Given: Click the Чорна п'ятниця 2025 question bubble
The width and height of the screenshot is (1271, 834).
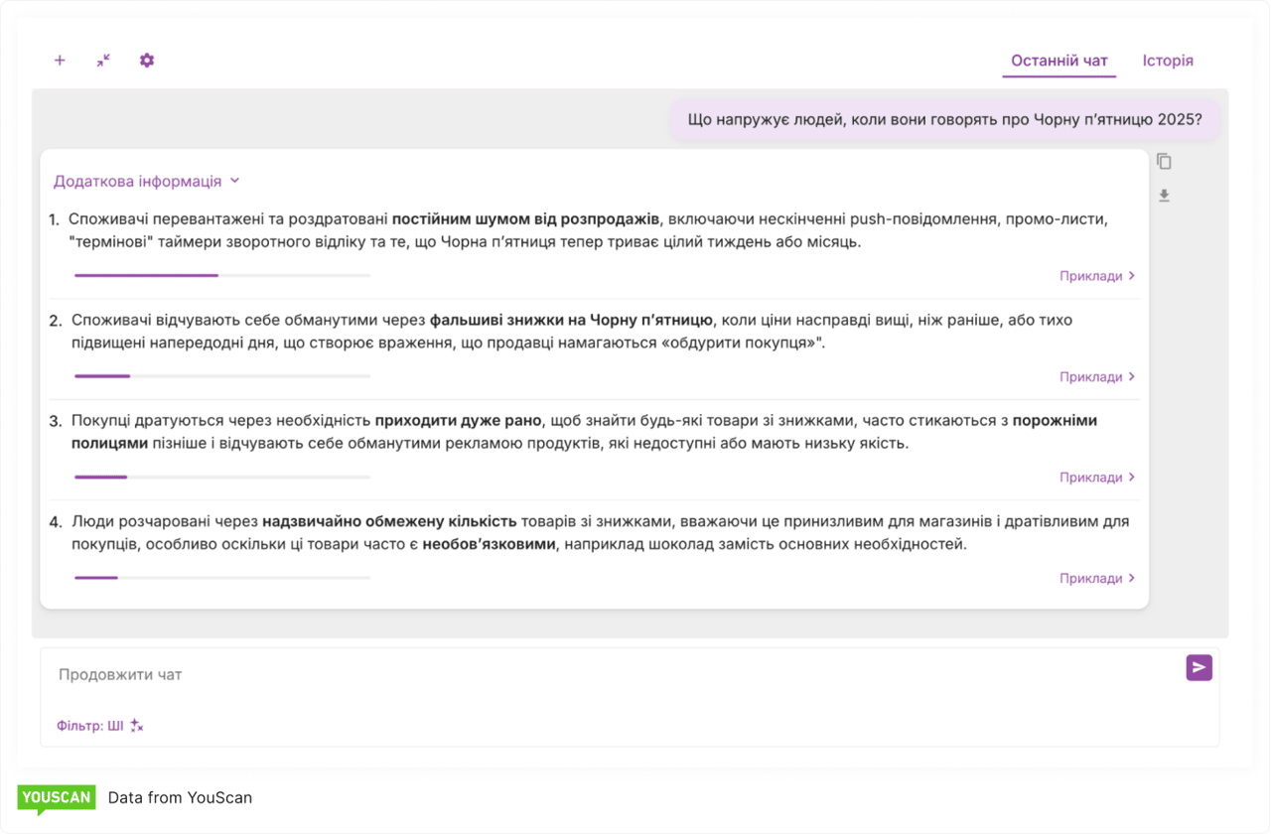Looking at the screenshot, I should [x=944, y=120].
